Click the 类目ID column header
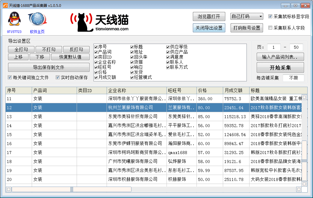Viewport: 313px width, 198px height. coord(92,91)
